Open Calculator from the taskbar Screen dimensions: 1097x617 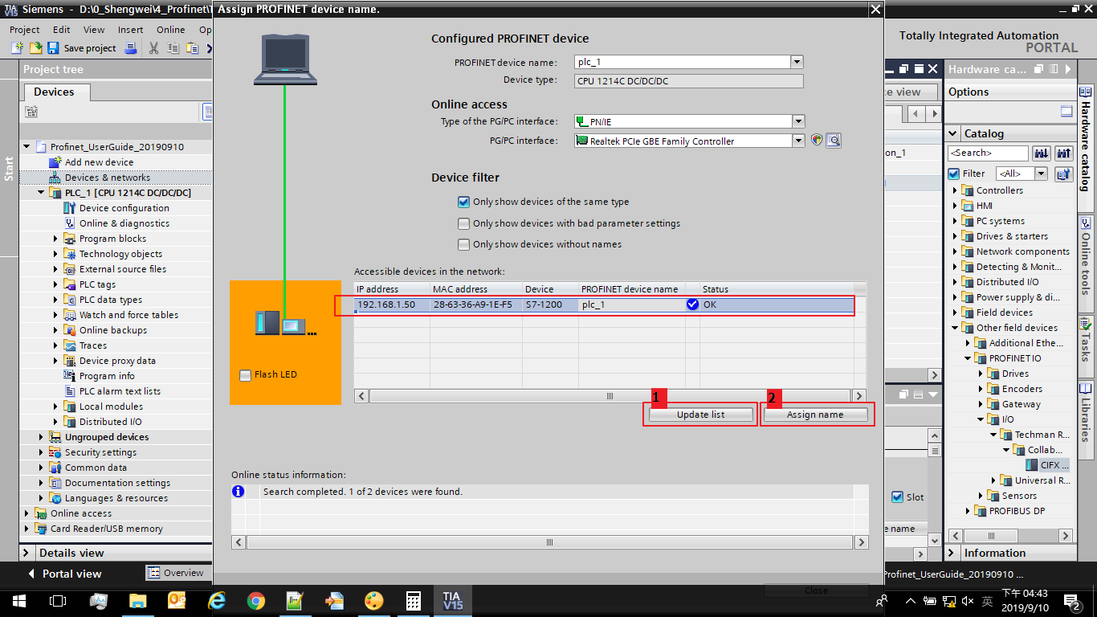pyautogui.click(x=414, y=601)
